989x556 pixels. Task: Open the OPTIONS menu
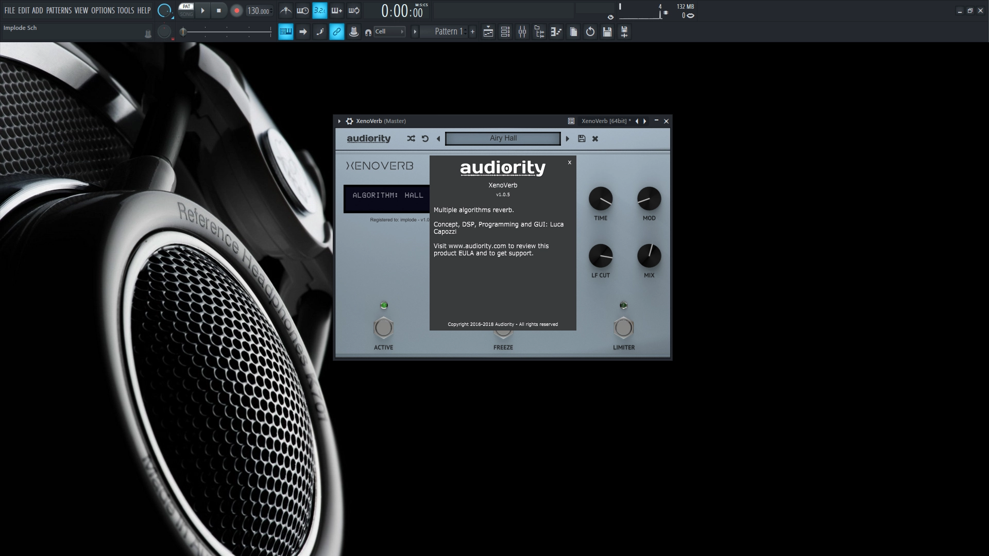coord(103,10)
